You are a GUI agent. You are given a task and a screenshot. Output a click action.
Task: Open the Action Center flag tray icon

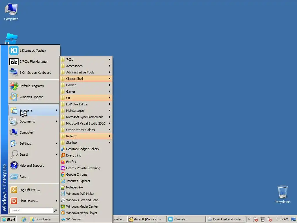click(255, 220)
